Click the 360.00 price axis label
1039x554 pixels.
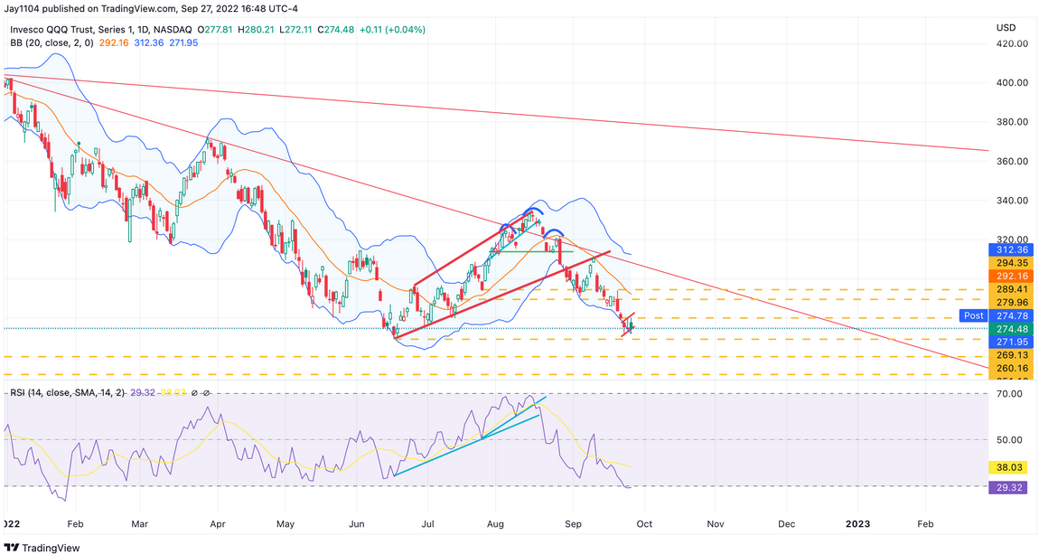[1012, 161]
